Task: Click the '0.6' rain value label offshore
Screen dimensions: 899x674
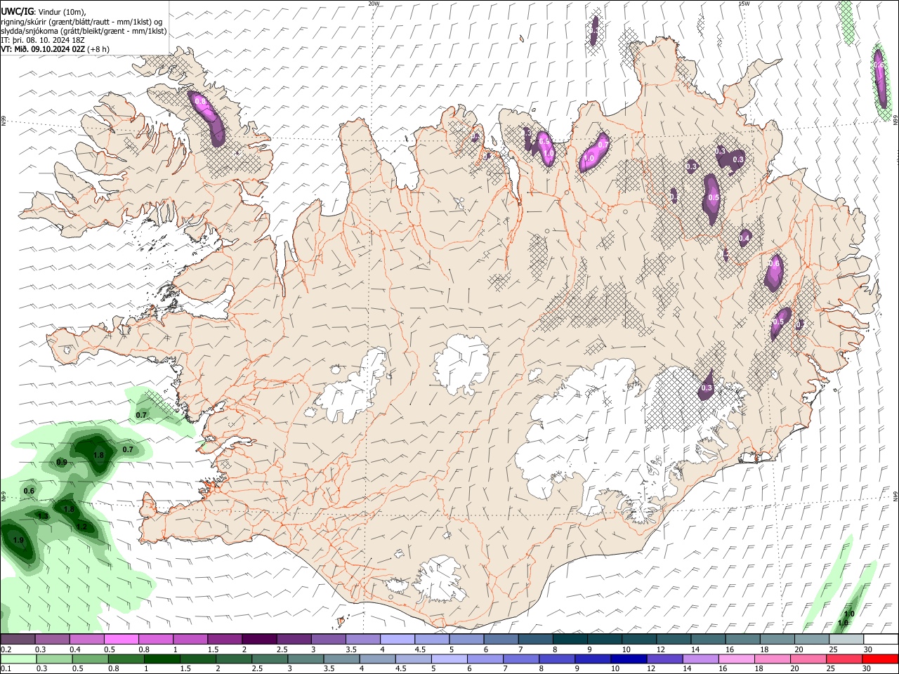Action: [x=29, y=491]
